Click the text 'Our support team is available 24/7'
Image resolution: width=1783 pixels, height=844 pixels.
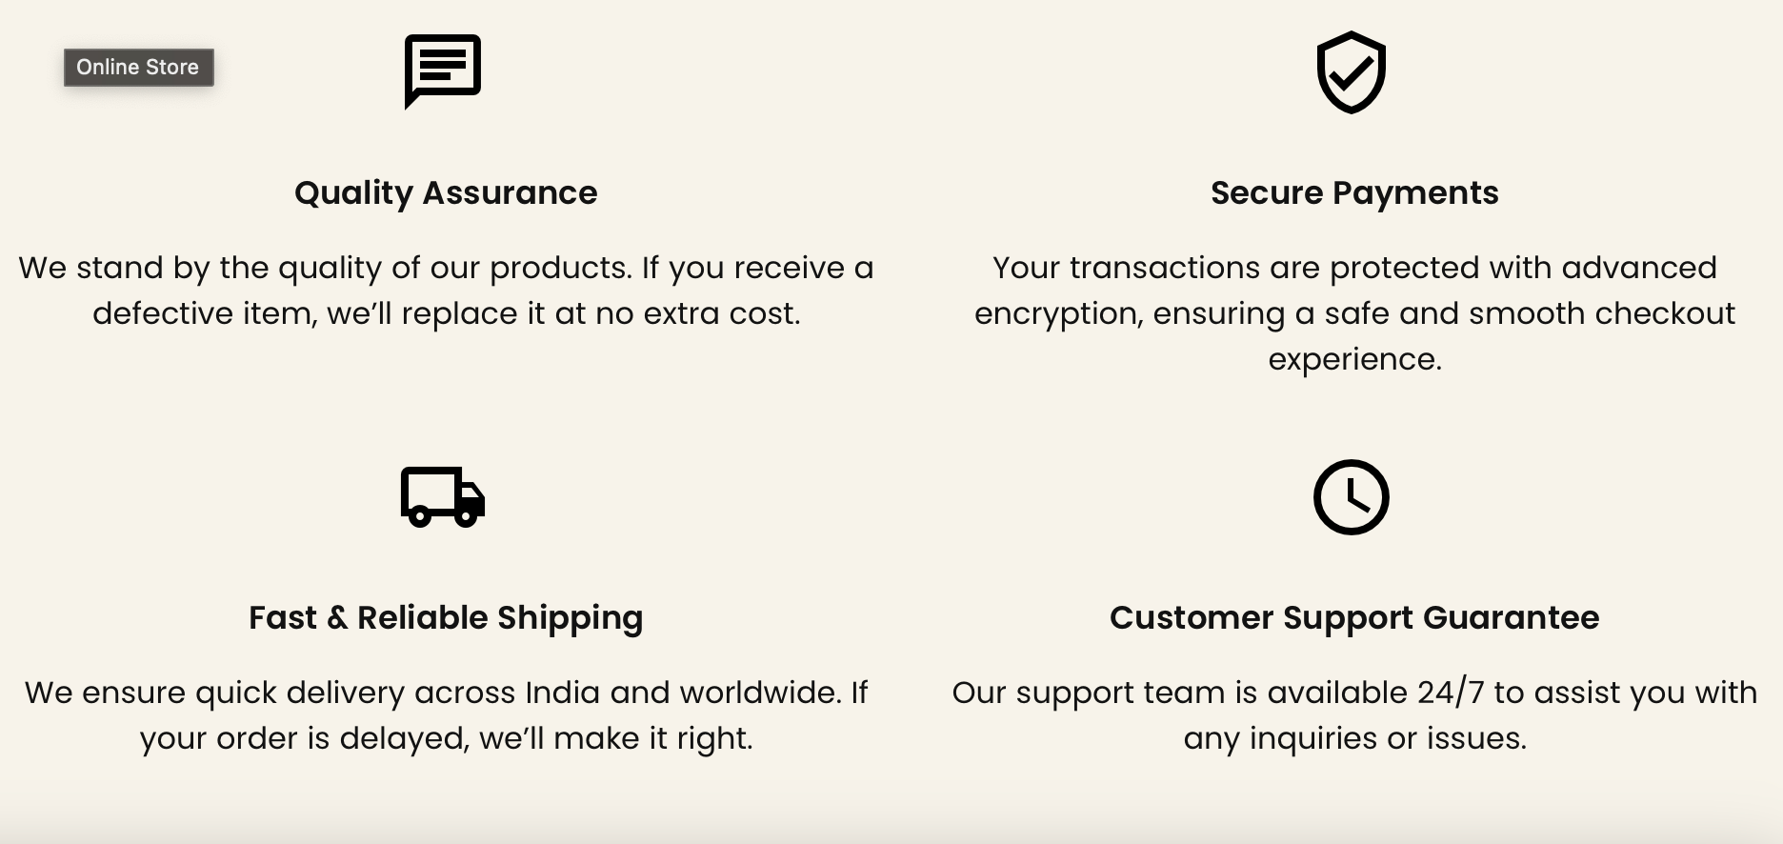pos(1218,693)
